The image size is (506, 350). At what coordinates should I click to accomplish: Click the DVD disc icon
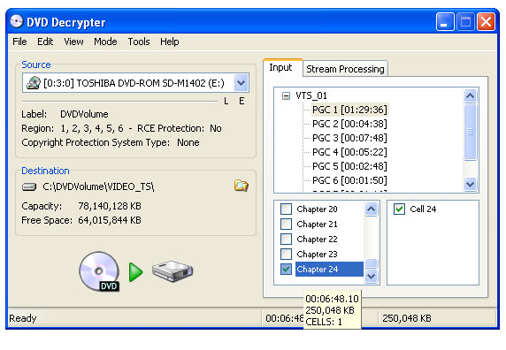click(x=99, y=271)
